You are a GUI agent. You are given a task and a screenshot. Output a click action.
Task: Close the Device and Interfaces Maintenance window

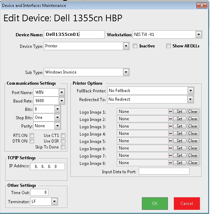pyautogui.click(x=201, y=6)
